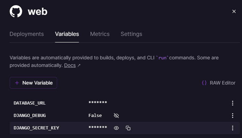This screenshot has width=242, height=138.
Task: Open the RAW Editor
Action: point(218,83)
